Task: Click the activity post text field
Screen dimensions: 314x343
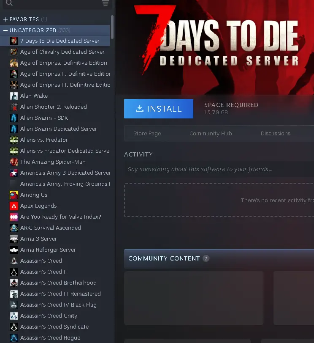Action: pos(219,169)
